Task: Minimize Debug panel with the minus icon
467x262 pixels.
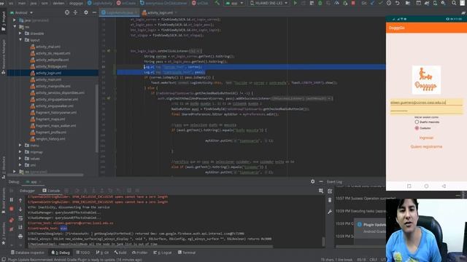Action: point(321,181)
